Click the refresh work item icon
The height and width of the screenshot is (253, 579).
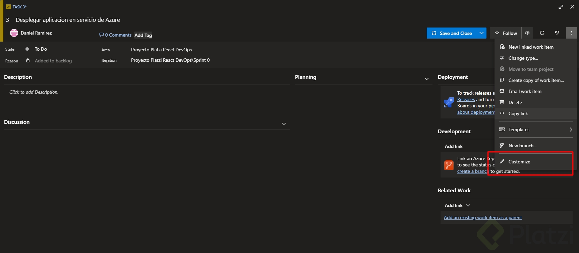pyautogui.click(x=542, y=33)
